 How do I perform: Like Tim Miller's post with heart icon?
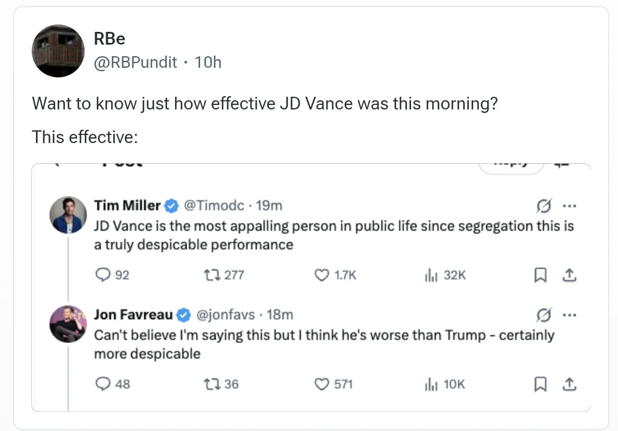point(321,275)
